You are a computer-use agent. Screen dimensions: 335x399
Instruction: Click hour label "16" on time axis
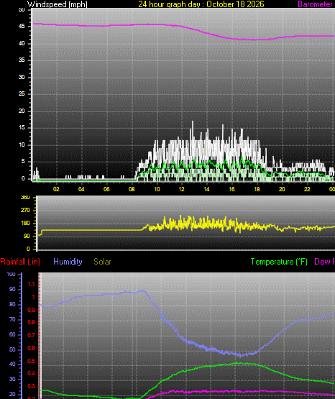[231, 189]
